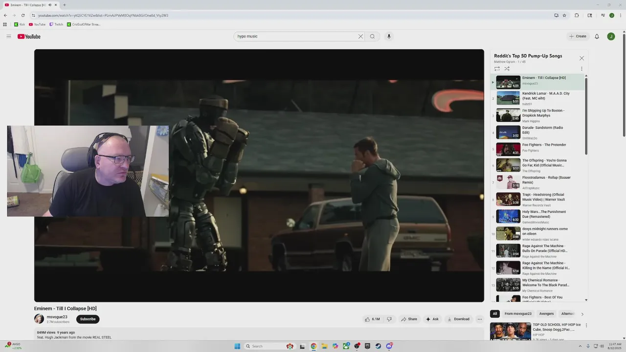Toggle loop playlist

click(497, 69)
